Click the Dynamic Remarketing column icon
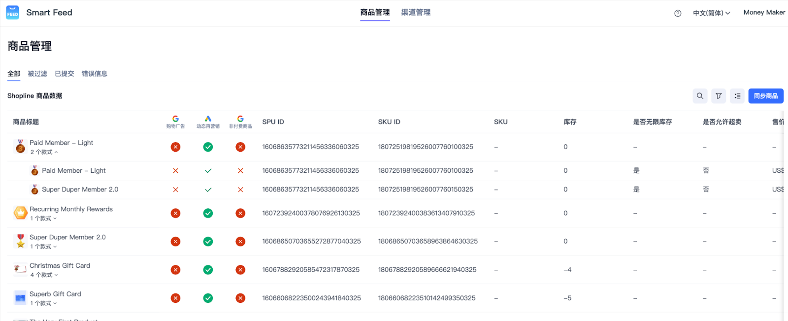 pos(208,119)
